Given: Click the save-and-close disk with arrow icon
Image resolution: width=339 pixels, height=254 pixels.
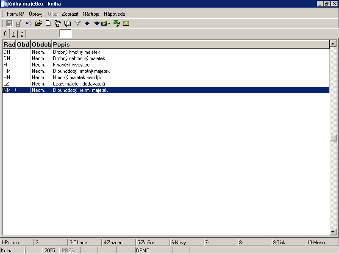Looking at the screenshot, I should coord(19,23).
